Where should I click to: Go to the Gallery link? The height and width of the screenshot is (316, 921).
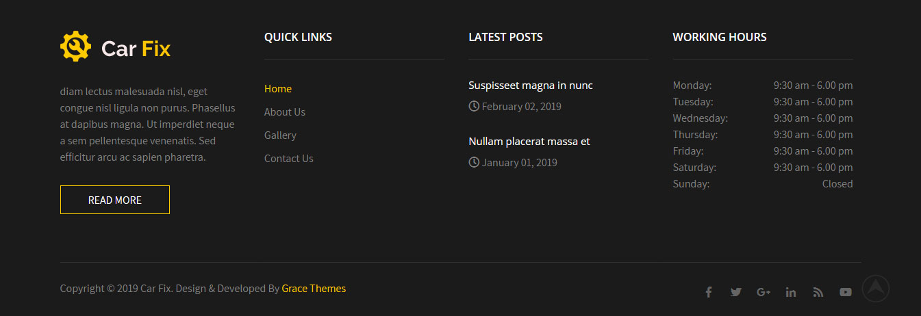[280, 135]
